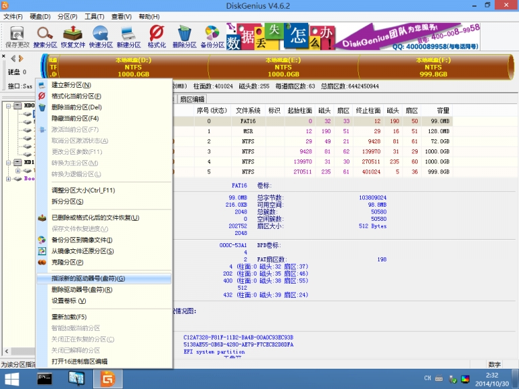Choose 重新加载(F5) in context menu
Image resolution: width=519 pixels, height=389 pixels.
point(104,317)
